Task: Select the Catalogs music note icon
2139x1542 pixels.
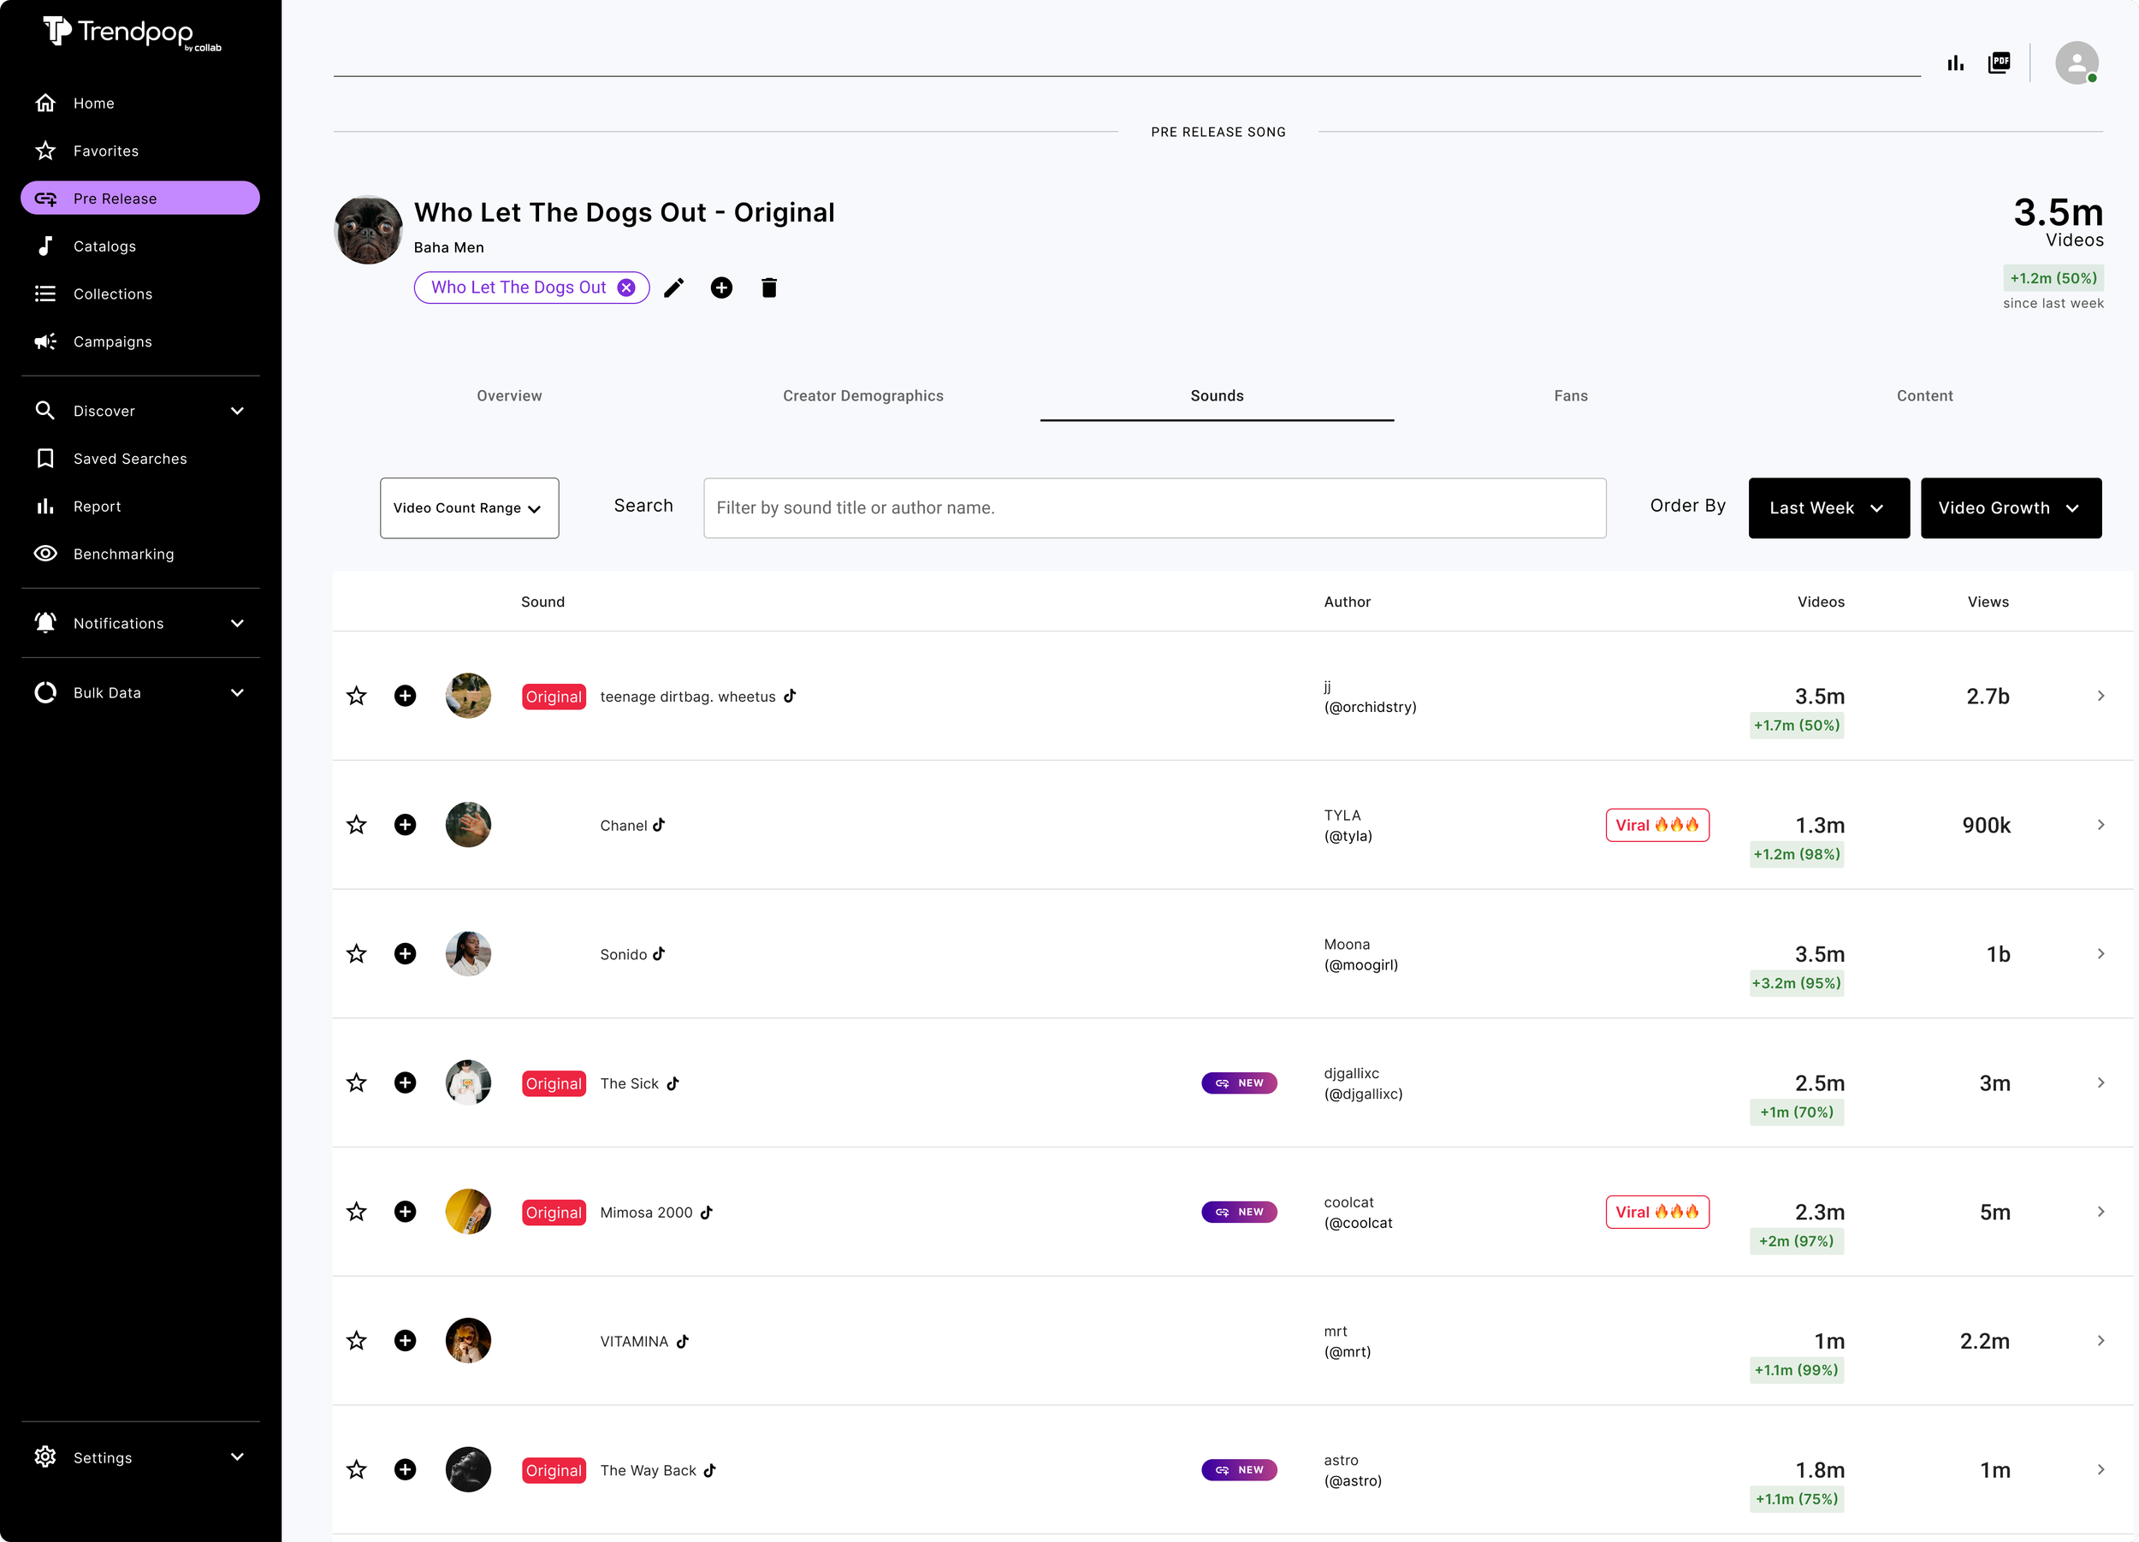Action: coord(45,246)
